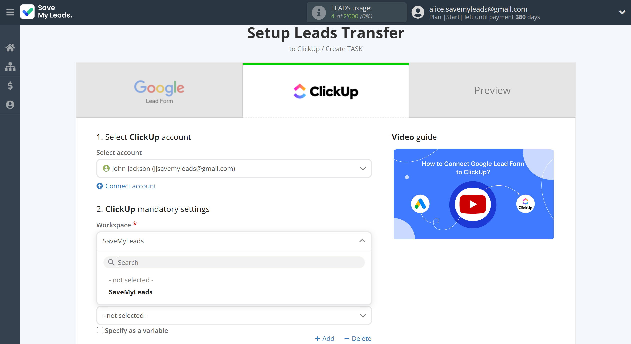Click the Workspace search field
631x344 pixels.
coord(234,262)
